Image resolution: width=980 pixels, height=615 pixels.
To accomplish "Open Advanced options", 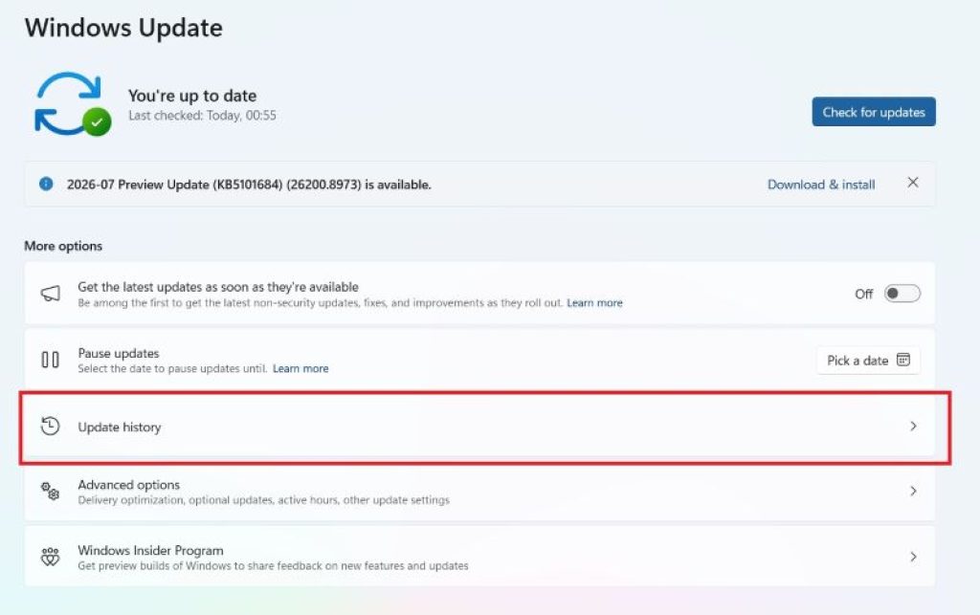I will tap(479, 492).
